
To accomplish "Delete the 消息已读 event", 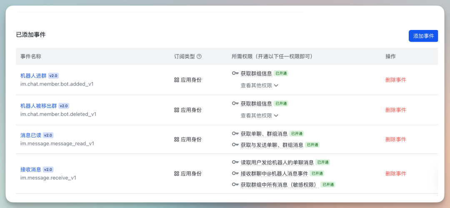I will (395, 139).
